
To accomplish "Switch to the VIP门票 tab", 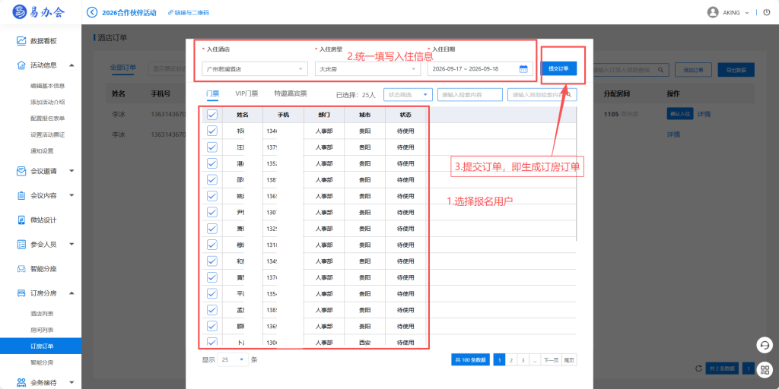I will 246,93.
